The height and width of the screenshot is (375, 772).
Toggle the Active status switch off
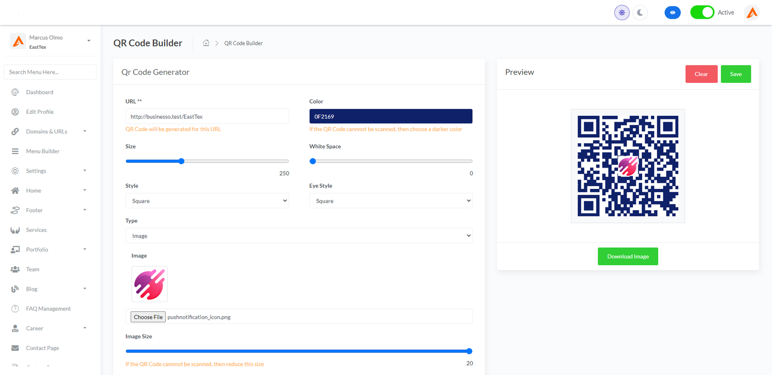pos(702,13)
